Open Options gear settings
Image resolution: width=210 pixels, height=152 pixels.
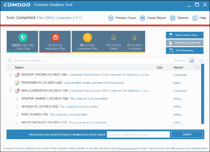pyautogui.click(x=179, y=18)
